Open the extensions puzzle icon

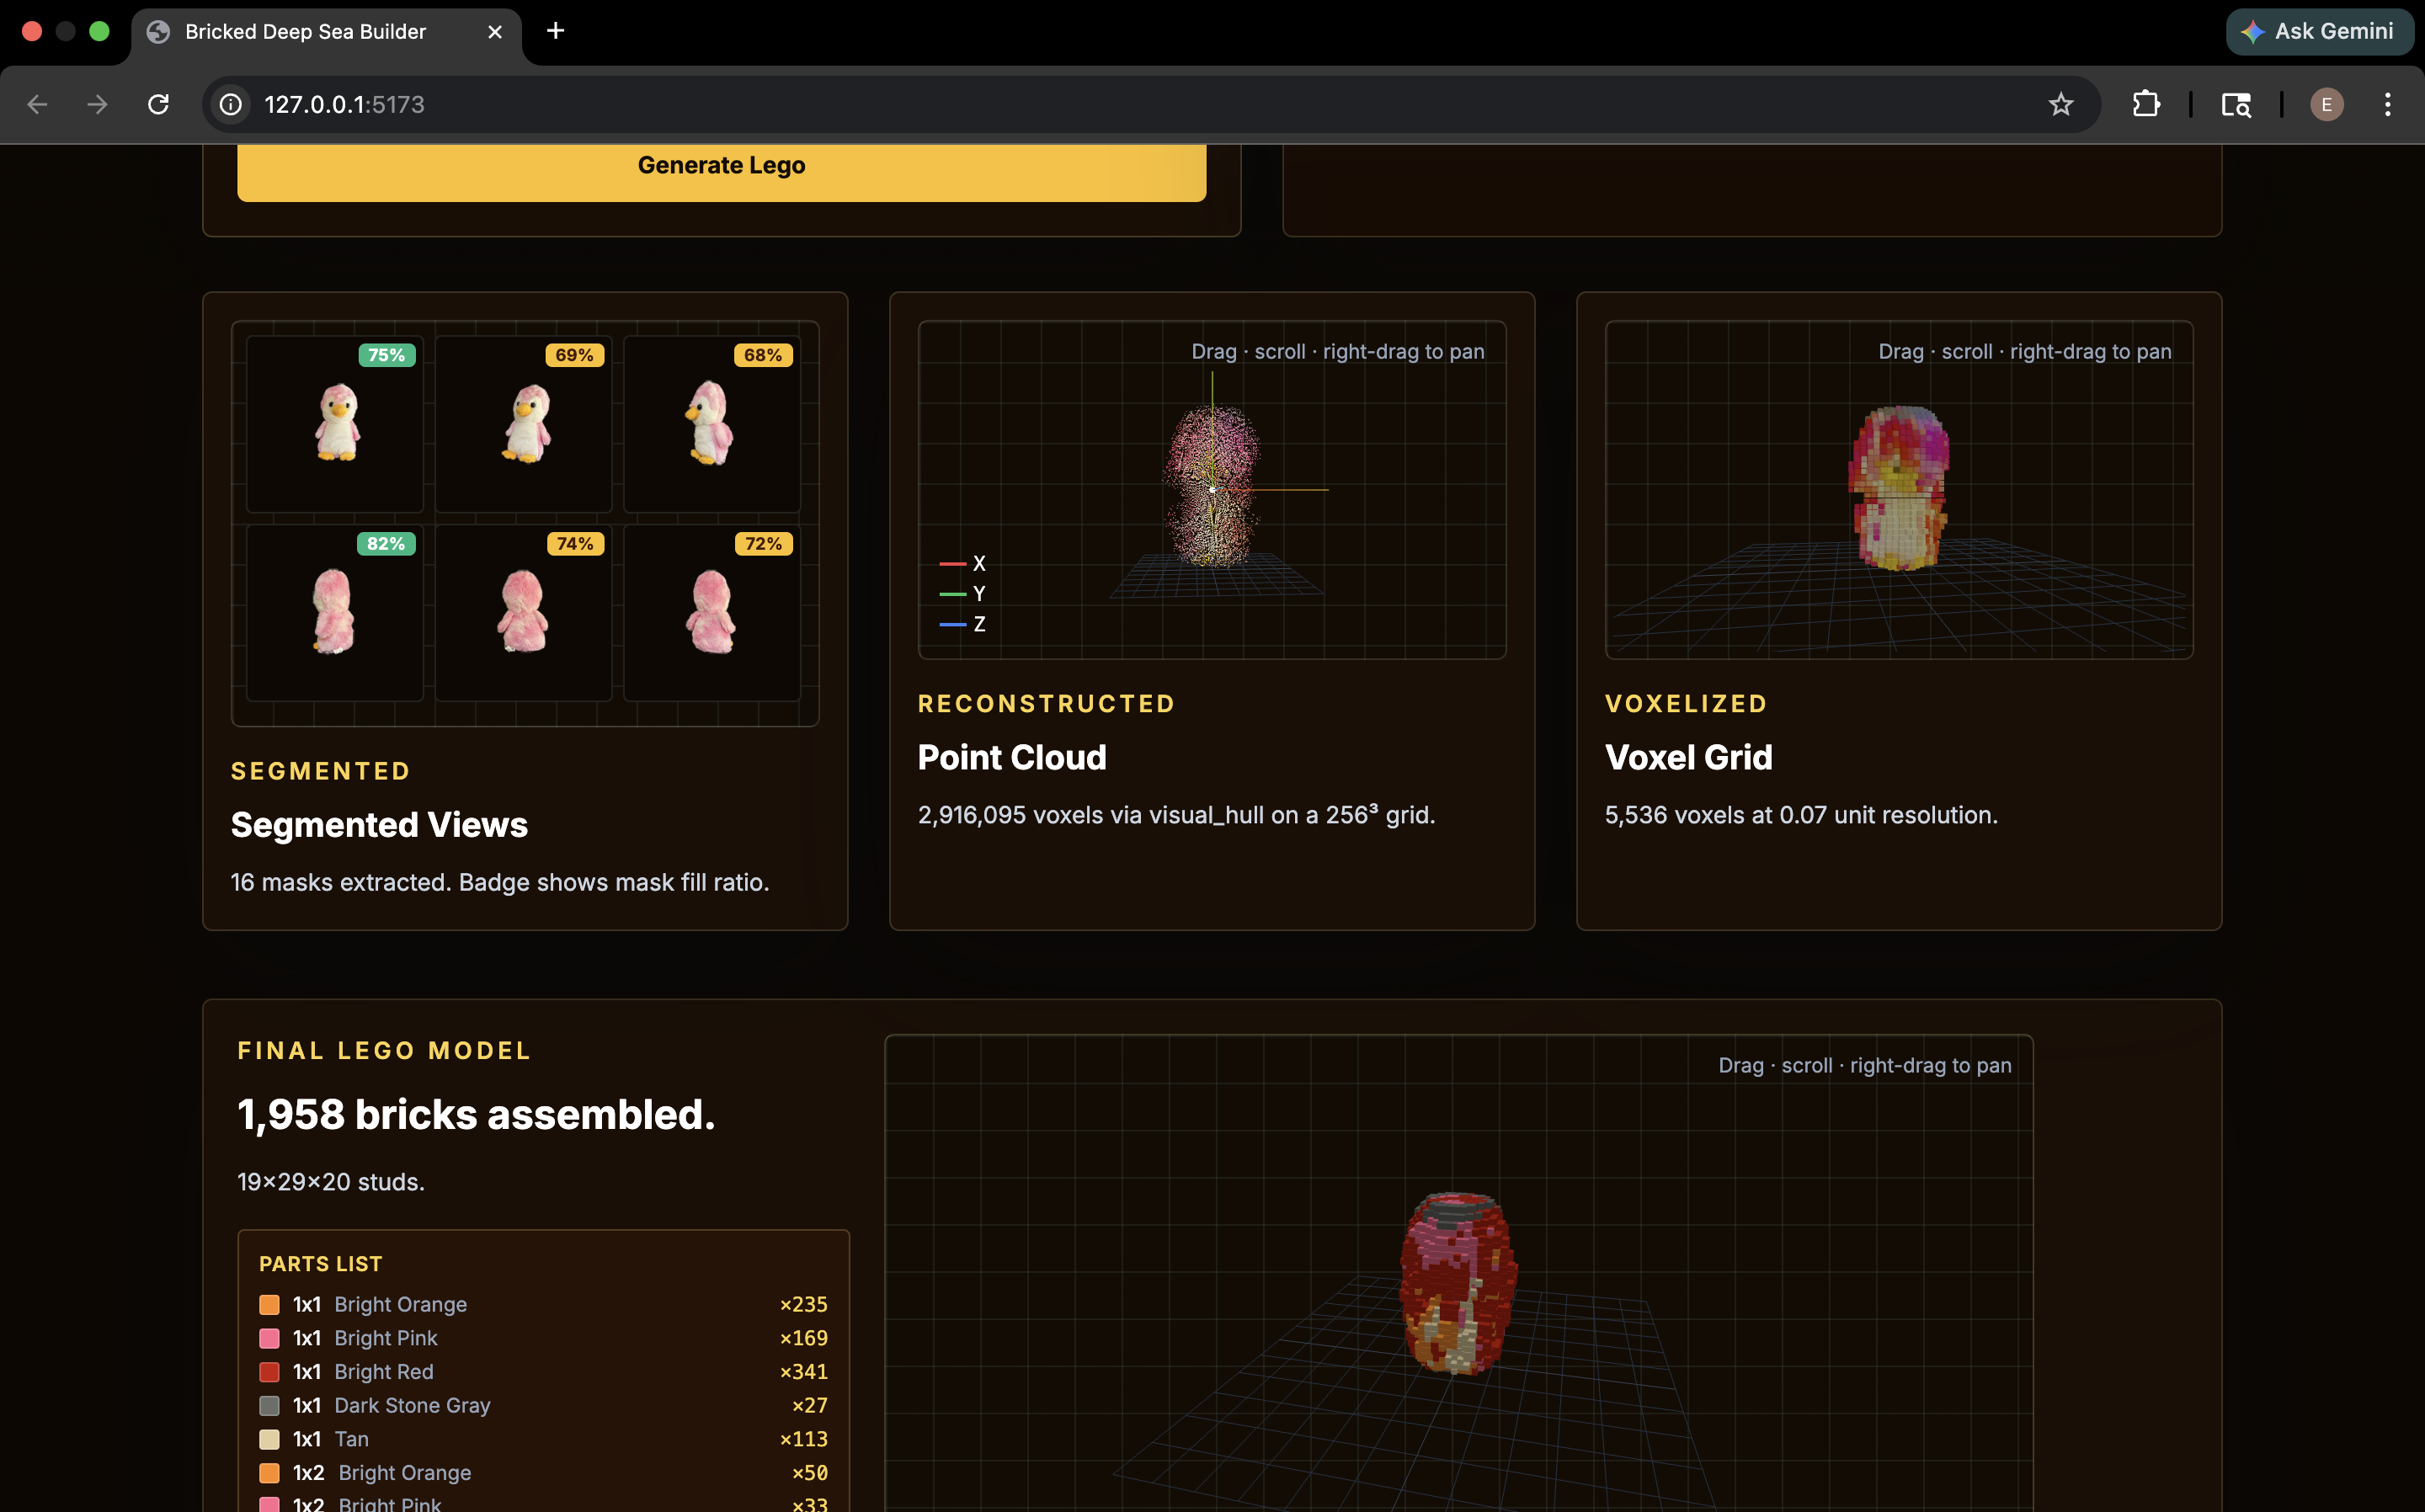coord(2146,104)
